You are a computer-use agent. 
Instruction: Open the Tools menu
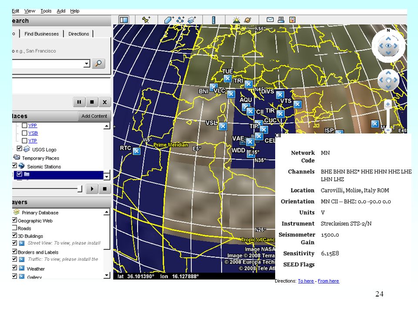(x=46, y=11)
